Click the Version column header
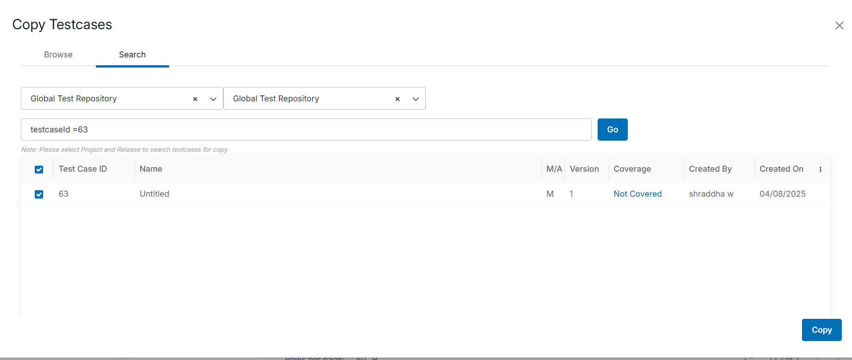Image resolution: width=852 pixels, height=360 pixels. click(584, 169)
